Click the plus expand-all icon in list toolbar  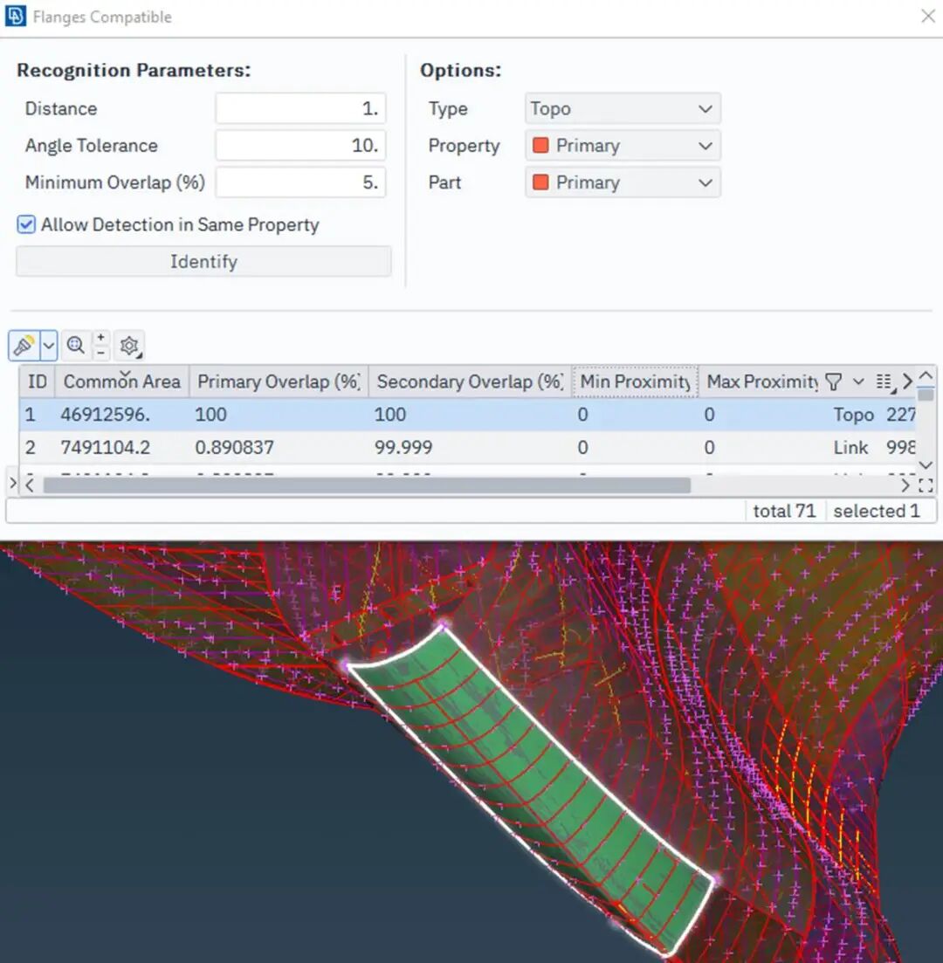102,338
